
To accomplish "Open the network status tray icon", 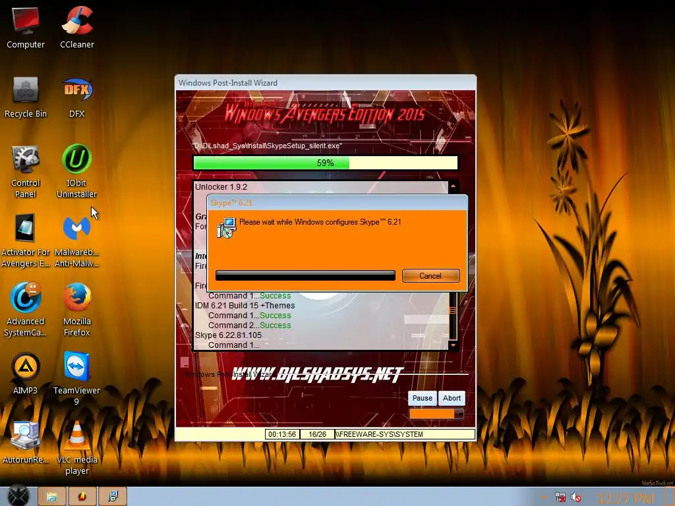I will [x=560, y=498].
